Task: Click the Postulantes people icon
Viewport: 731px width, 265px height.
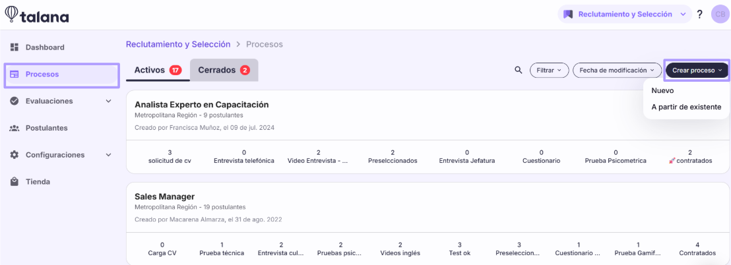Action: [x=14, y=128]
